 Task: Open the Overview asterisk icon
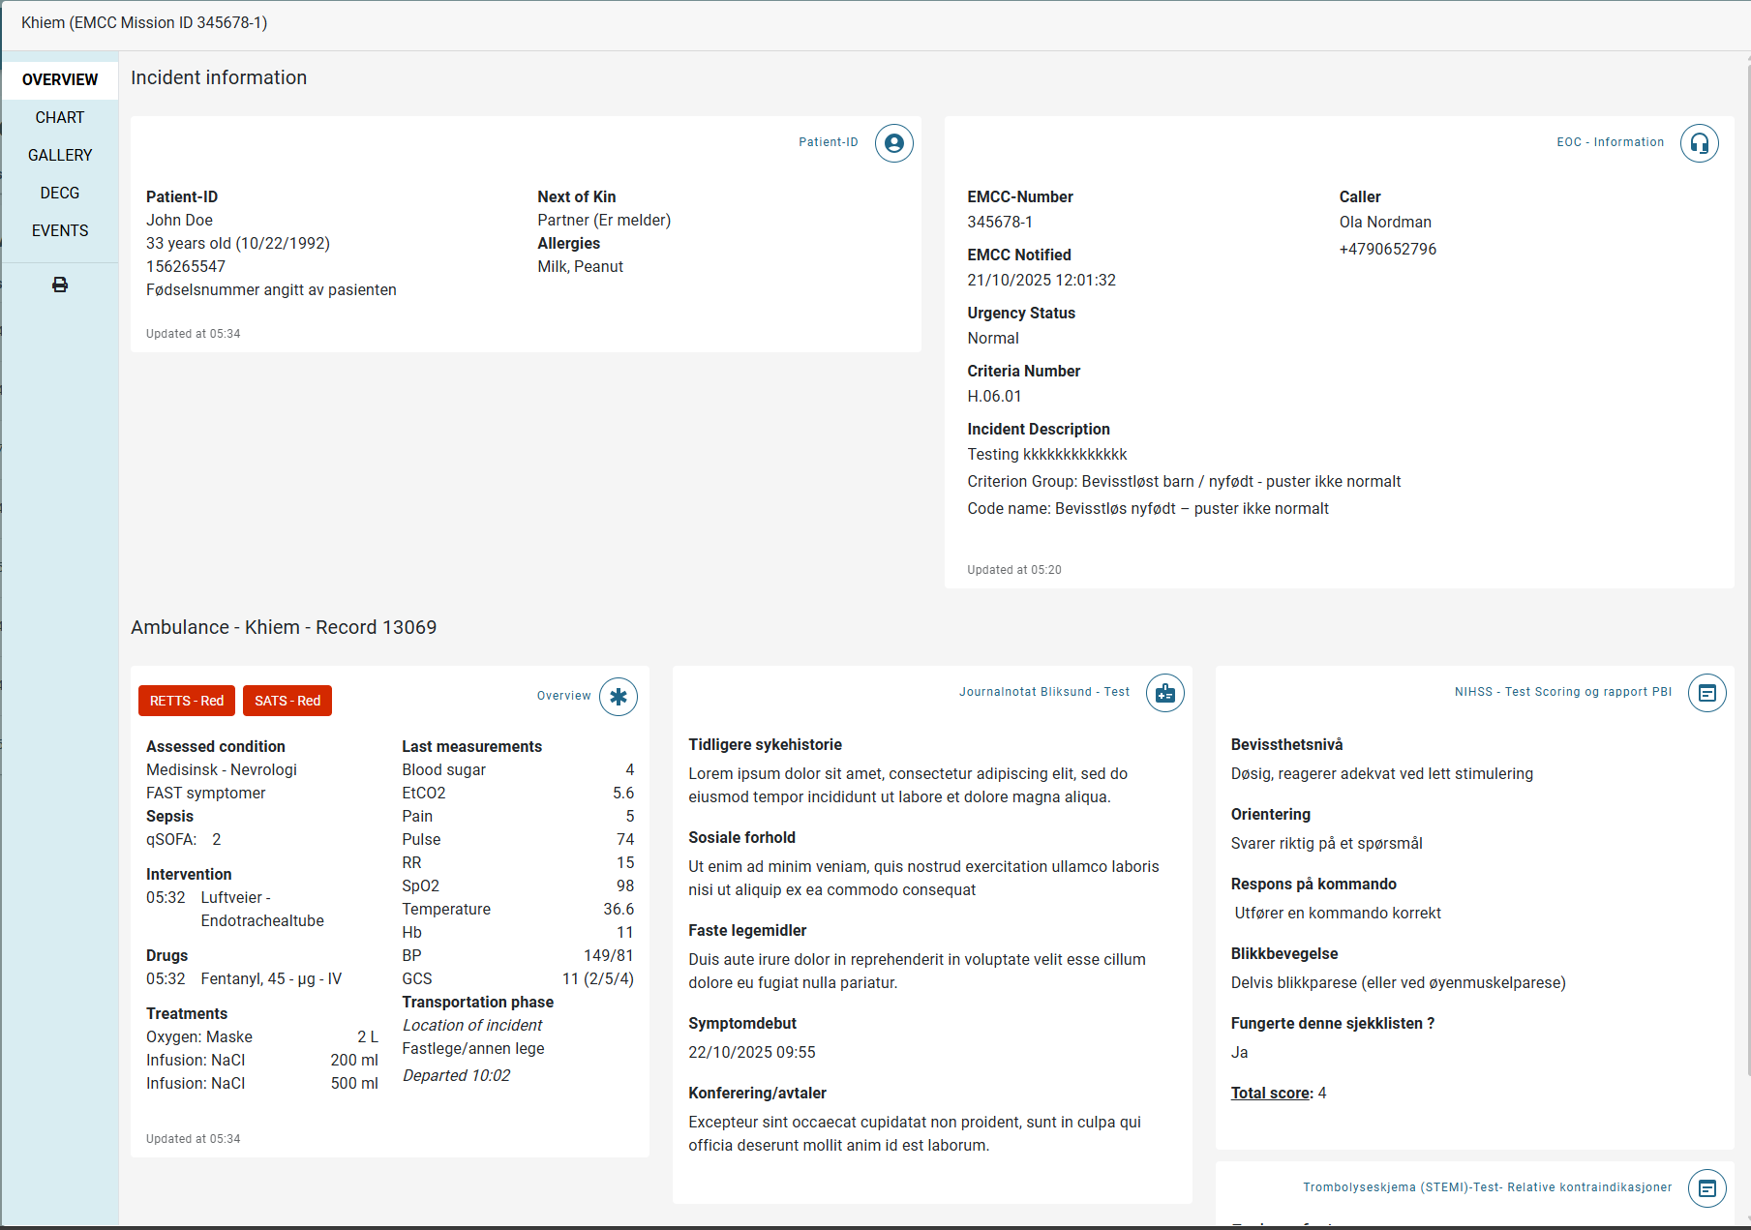click(619, 697)
